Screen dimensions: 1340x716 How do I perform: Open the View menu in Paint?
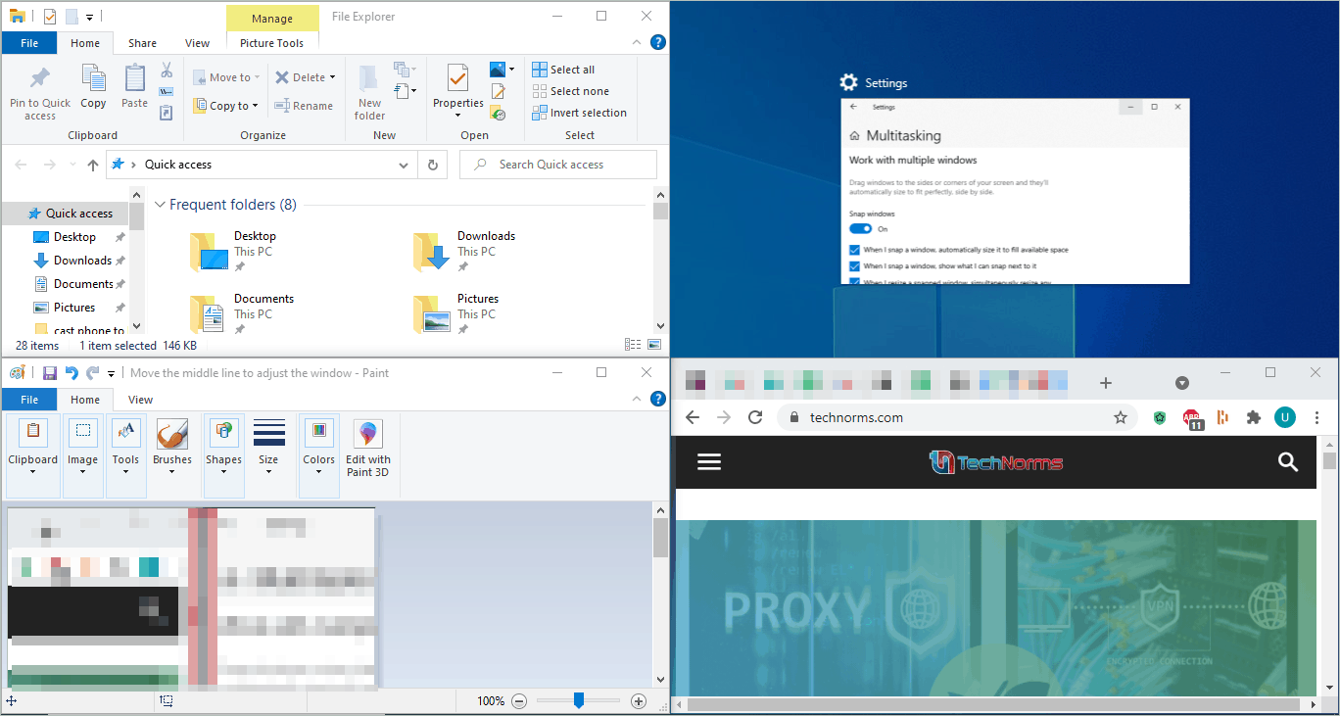click(x=139, y=400)
